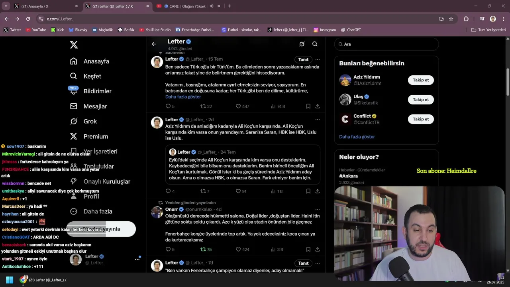Open the quoted 24 Tem post

click(x=243, y=165)
